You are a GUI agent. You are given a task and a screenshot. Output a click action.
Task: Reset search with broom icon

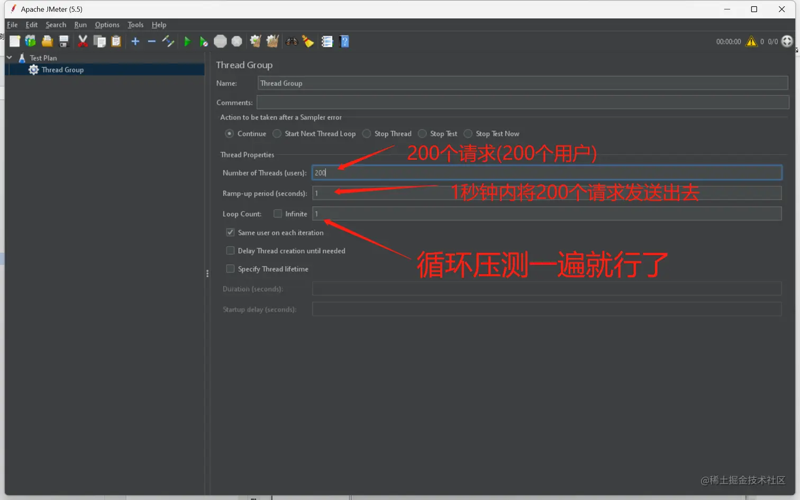point(308,41)
